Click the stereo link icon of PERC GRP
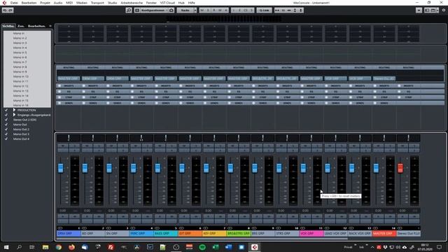 click(133, 228)
